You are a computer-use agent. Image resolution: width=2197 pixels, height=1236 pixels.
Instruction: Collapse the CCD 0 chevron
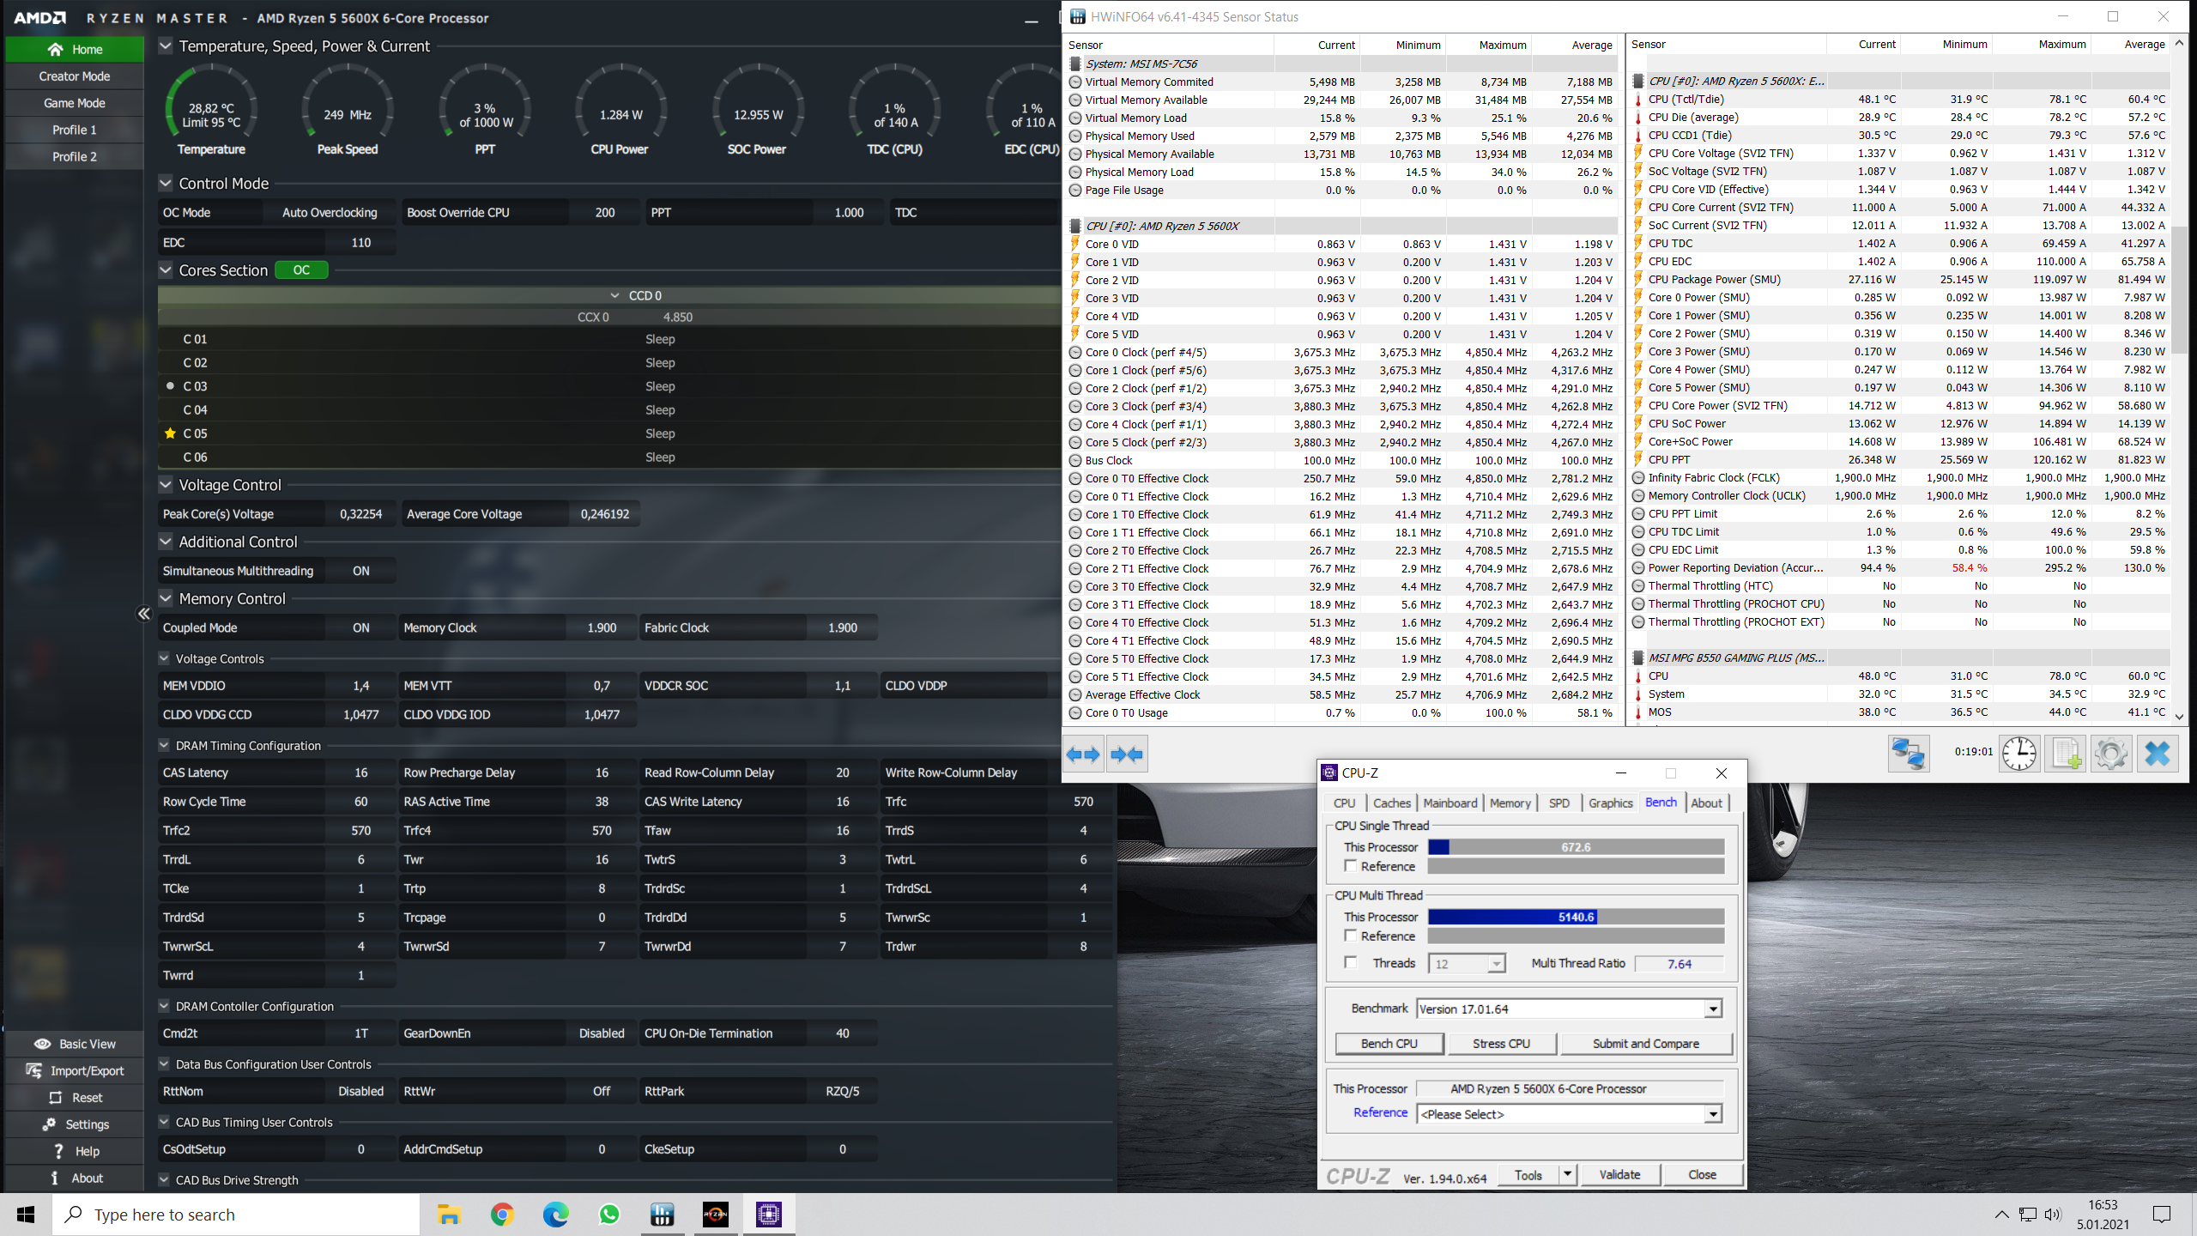click(614, 295)
